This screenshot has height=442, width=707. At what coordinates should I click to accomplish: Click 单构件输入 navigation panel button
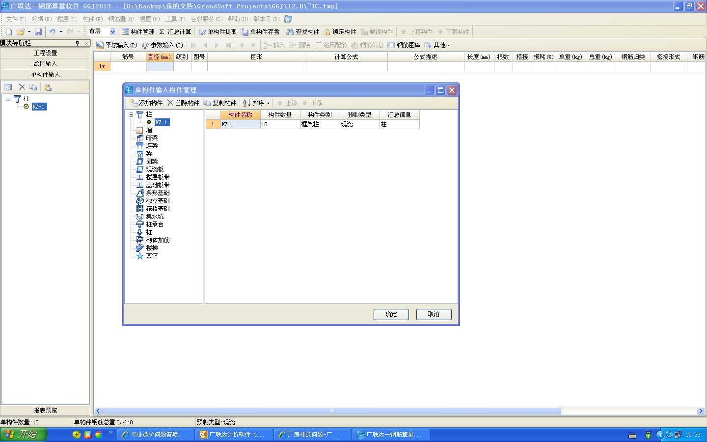click(45, 75)
